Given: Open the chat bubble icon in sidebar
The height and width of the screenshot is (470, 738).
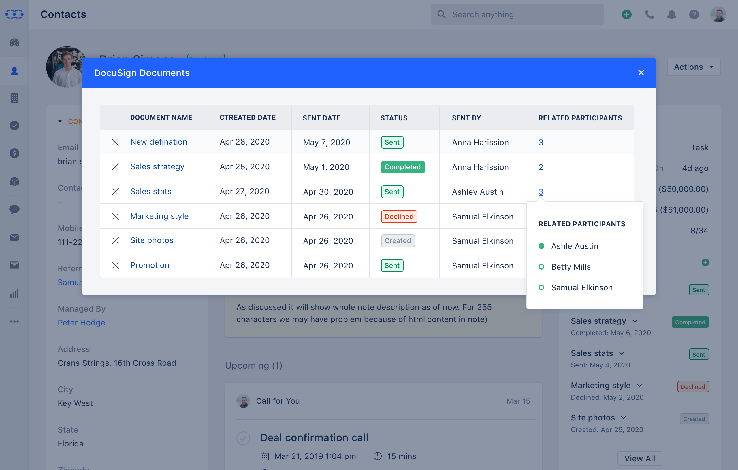Looking at the screenshot, I should [x=14, y=209].
